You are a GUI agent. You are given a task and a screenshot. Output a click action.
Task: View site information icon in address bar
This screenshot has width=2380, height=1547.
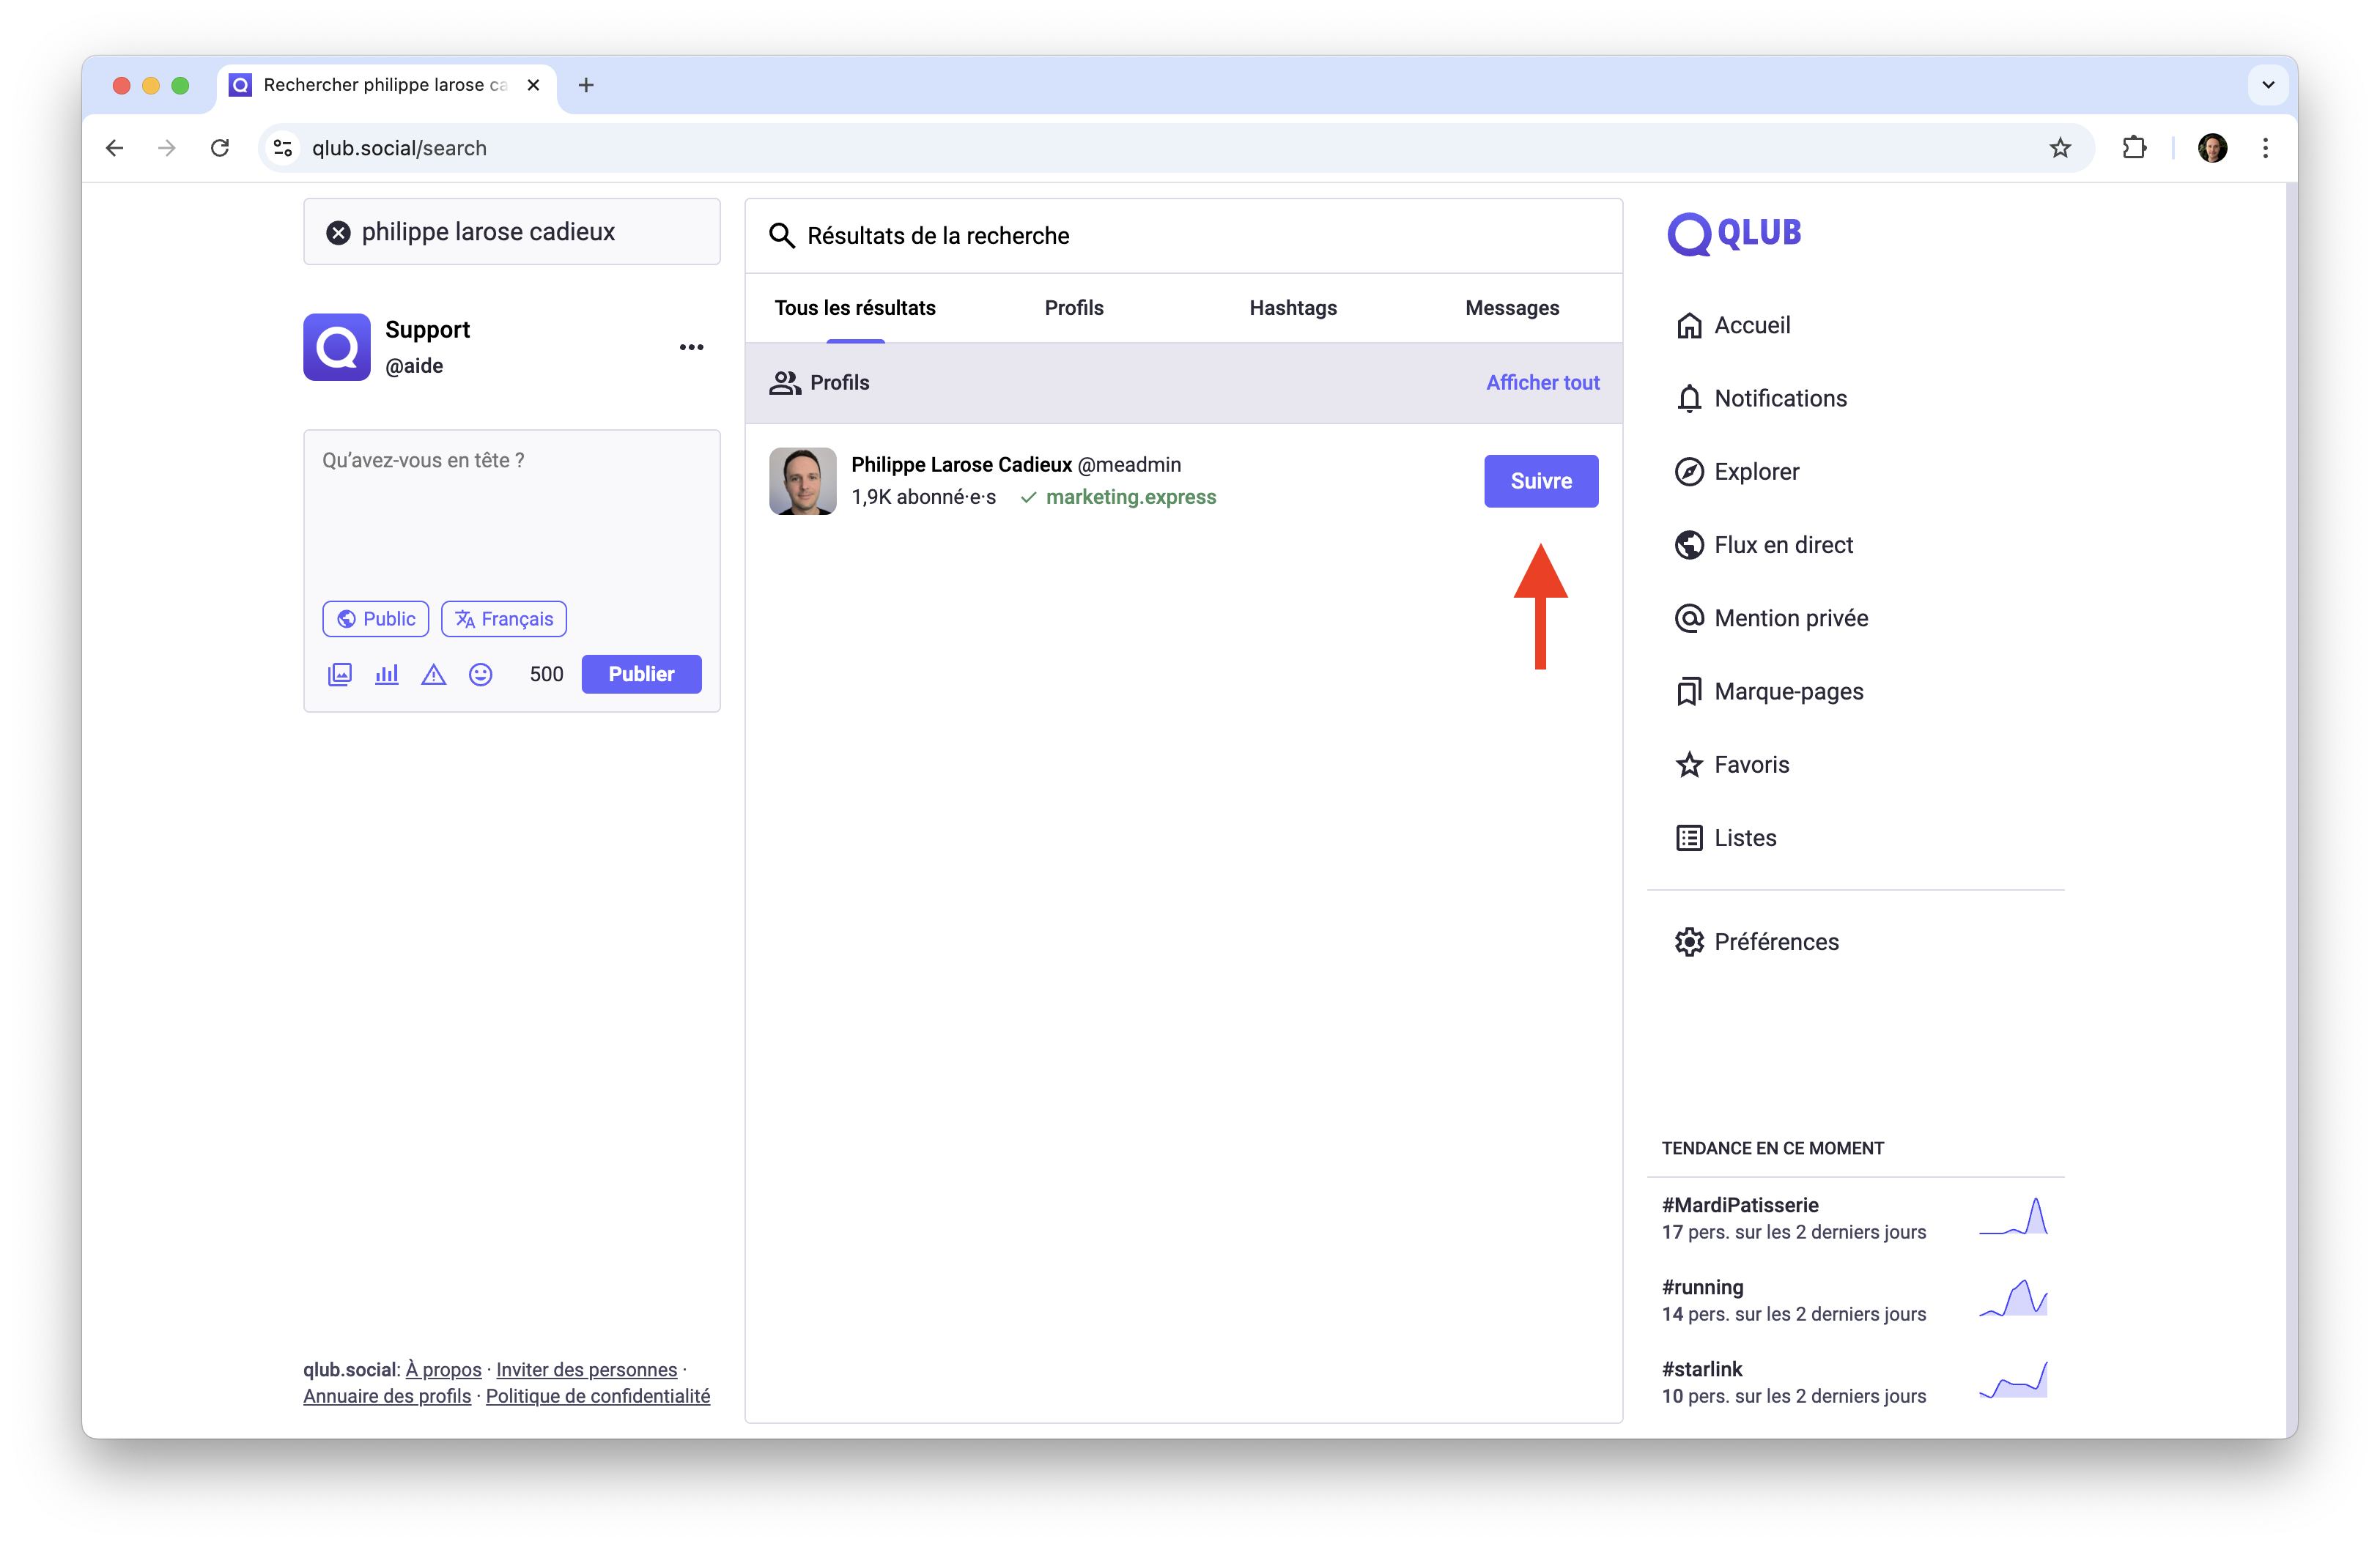pos(284,149)
